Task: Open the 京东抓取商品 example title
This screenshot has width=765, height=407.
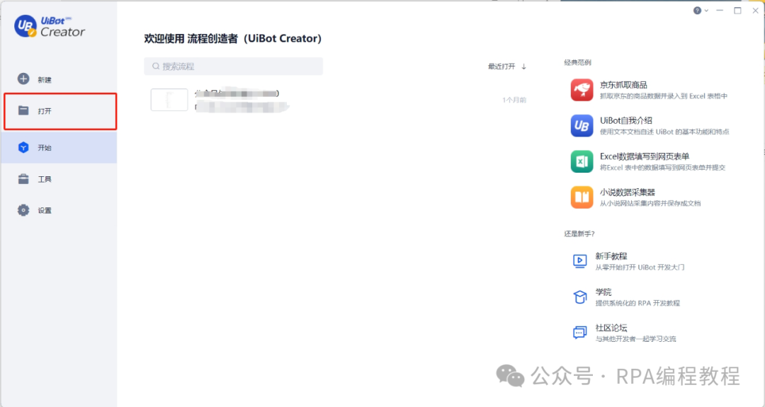Action: click(623, 85)
